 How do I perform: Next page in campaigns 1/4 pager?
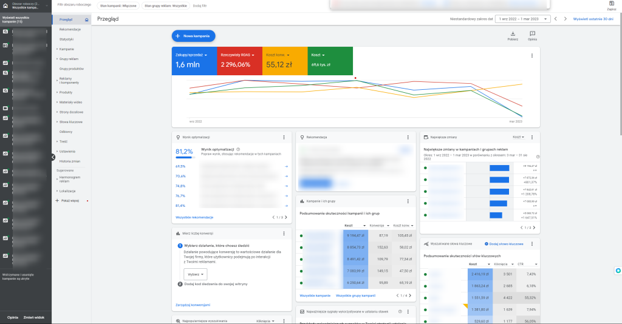tap(410, 295)
